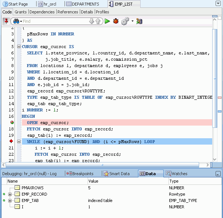Image resolution: width=223 pixels, height=218 pixels.
Task: Click the pin/freeze content icon
Action: click(x=6, y=21)
